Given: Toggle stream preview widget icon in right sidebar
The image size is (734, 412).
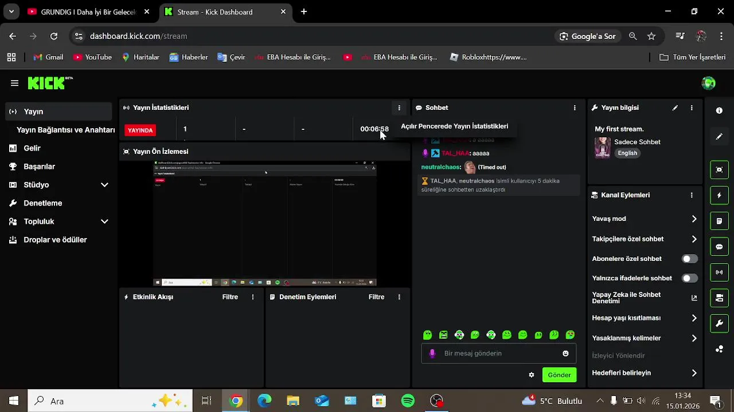Looking at the screenshot, I should 719,169.
